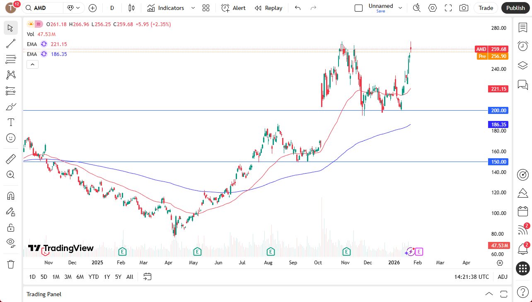Open the Unnamed layout dropdown

point(400,8)
